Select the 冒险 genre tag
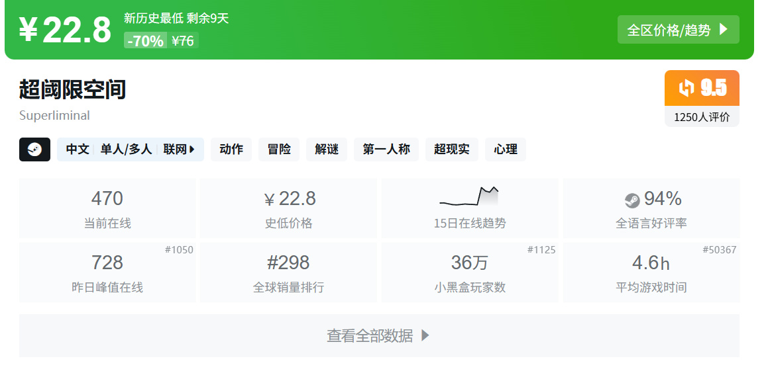The width and height of the screenshot is (768, 377). tap(279, 149)
